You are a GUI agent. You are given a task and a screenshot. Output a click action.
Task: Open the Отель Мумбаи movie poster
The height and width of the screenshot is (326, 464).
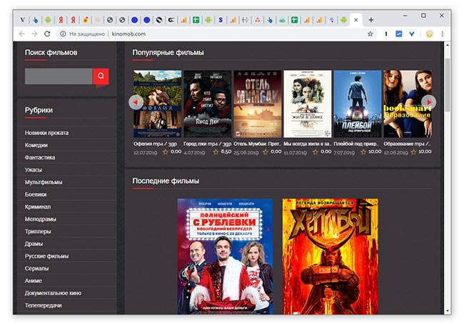[x=258, y=104]
